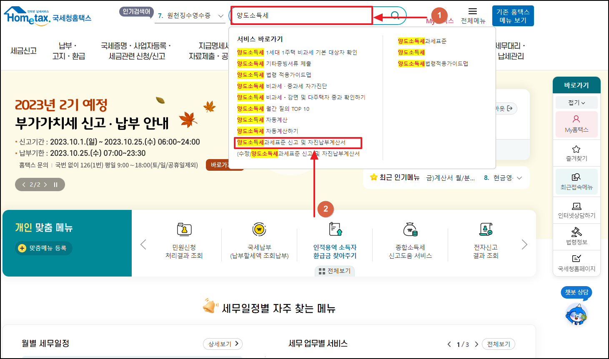609x359 pixels.
Task: Open 인터넷상담하기 icon
Action: [x=576, y=206]
